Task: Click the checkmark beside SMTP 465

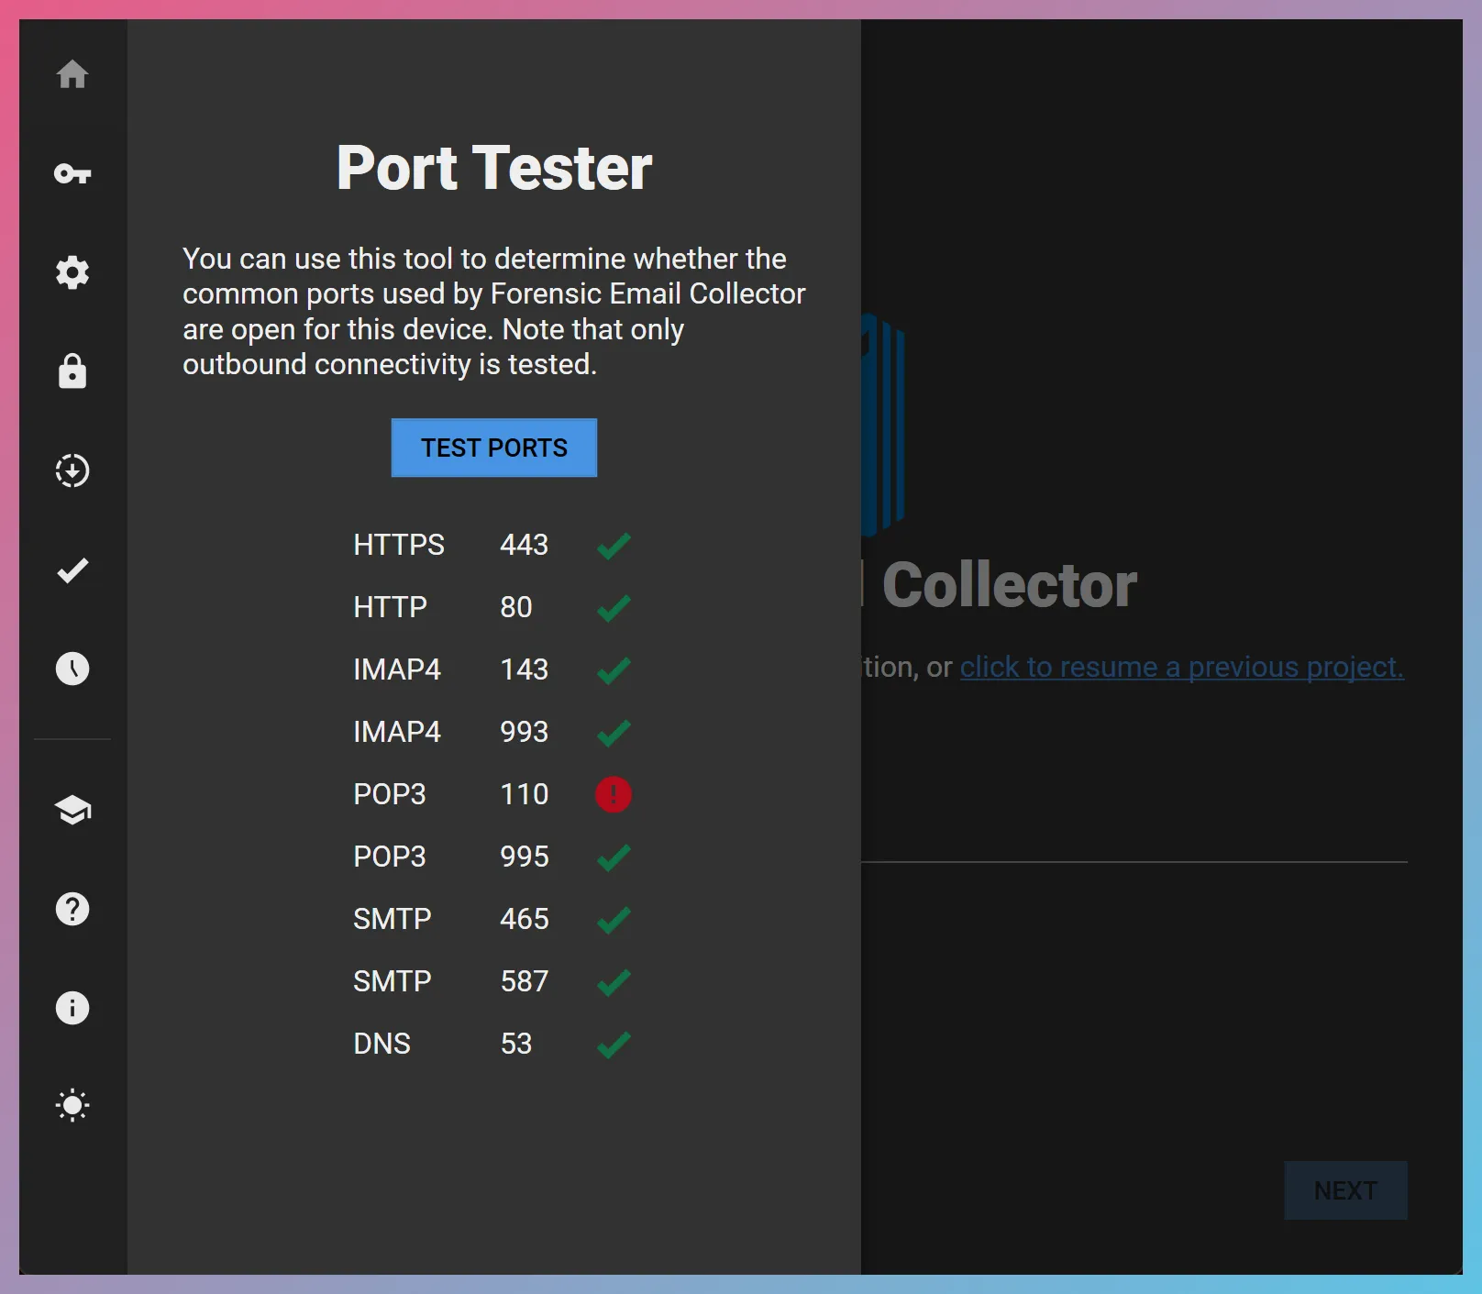Action: (x=613, y=919)
